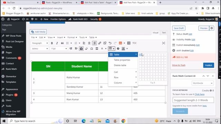
Task: Switch to the Text editor tab
Action: [164, 32]
